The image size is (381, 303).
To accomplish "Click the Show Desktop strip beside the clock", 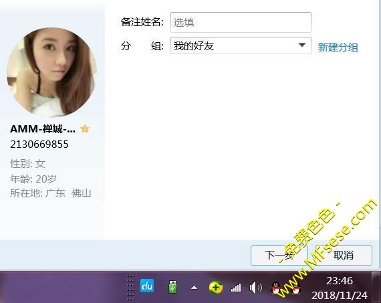I will [x=376, y=288].
